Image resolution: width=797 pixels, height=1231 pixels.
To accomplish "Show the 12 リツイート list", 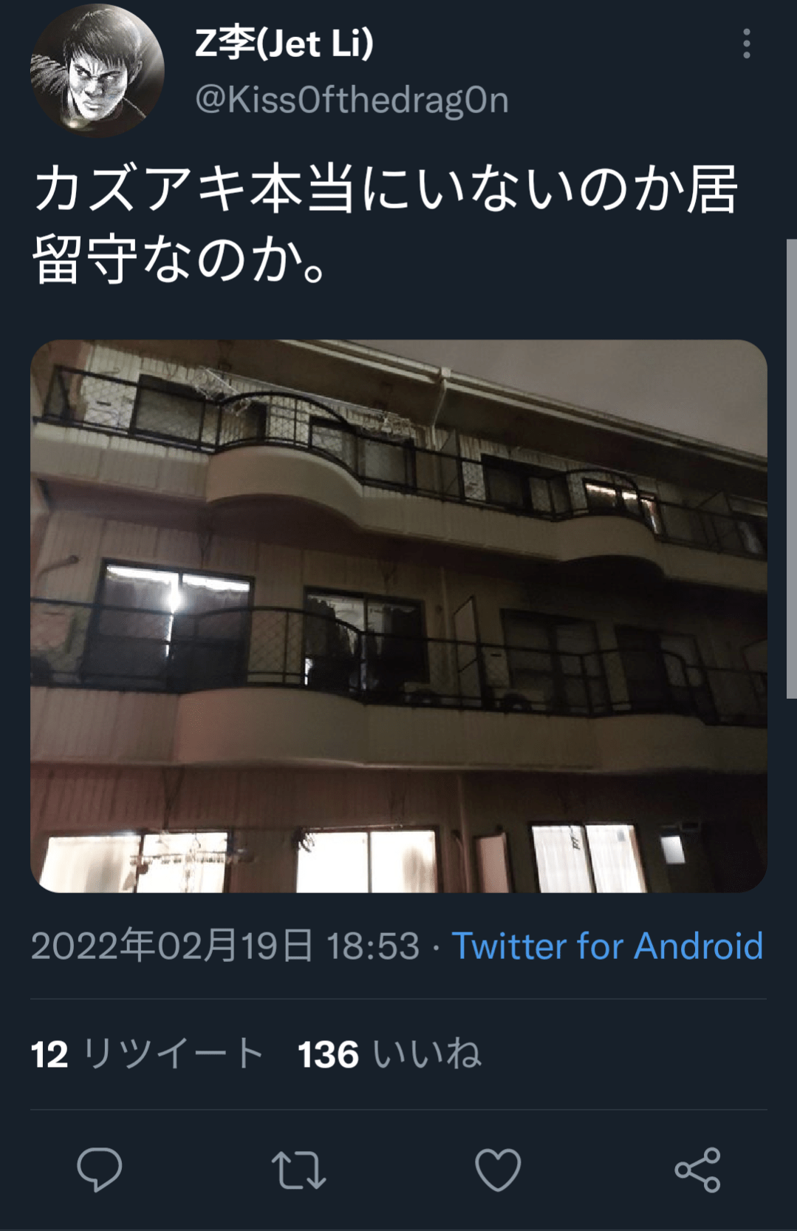I will pos(148,1054).
